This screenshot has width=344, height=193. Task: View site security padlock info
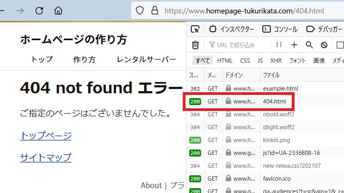(x=155, y=10)
